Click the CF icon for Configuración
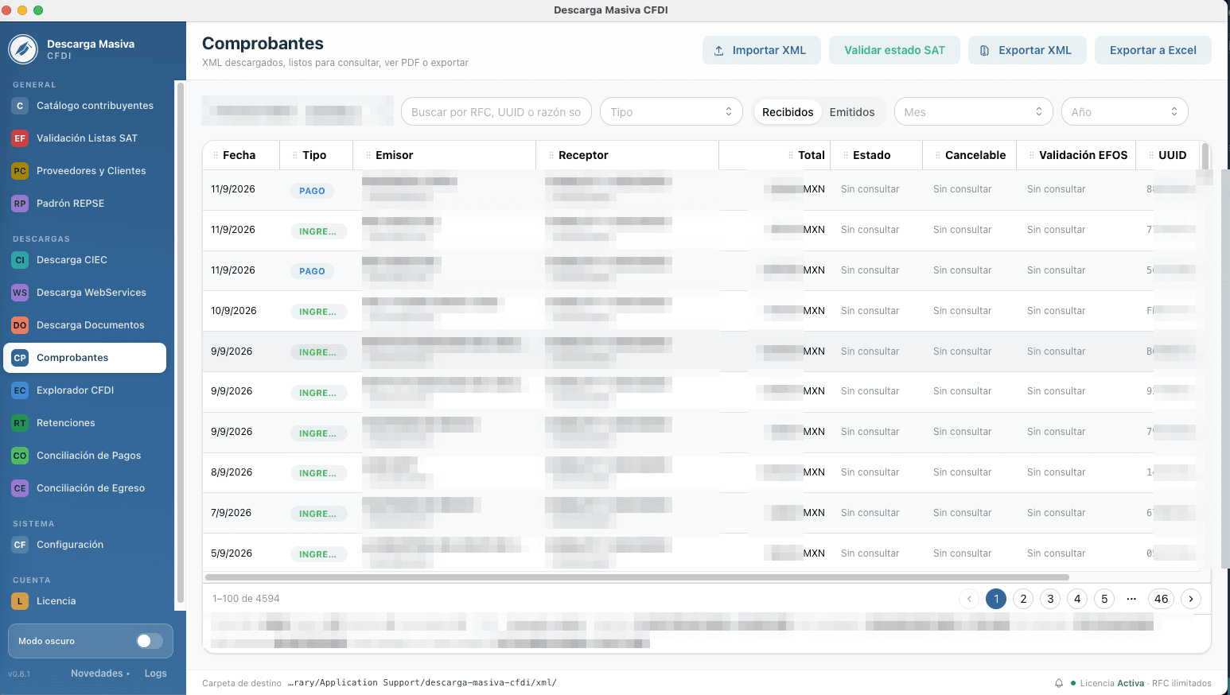1230x695 pixels. [x=20, y=545]
